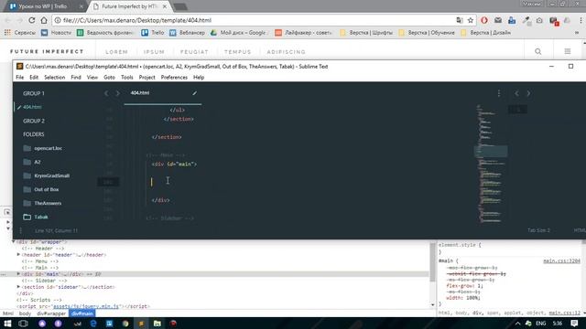This screenshot has width=586, height=329.
Task: Reload the page in Chrome
Action: pyautogui.click(x=32, y=20)
